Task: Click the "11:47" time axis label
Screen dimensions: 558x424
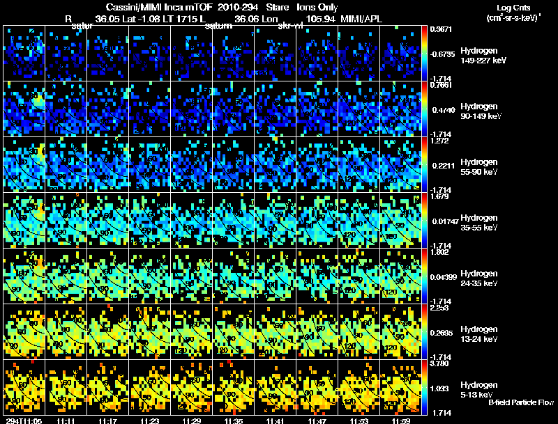Action: [317, 421]
